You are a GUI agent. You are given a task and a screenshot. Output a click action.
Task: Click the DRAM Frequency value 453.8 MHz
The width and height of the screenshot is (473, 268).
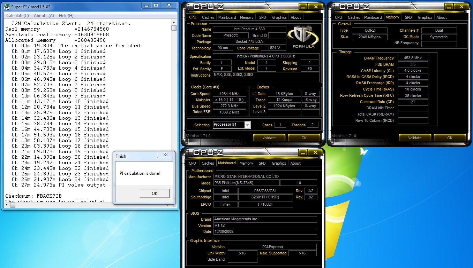click(x=413, y=58)
